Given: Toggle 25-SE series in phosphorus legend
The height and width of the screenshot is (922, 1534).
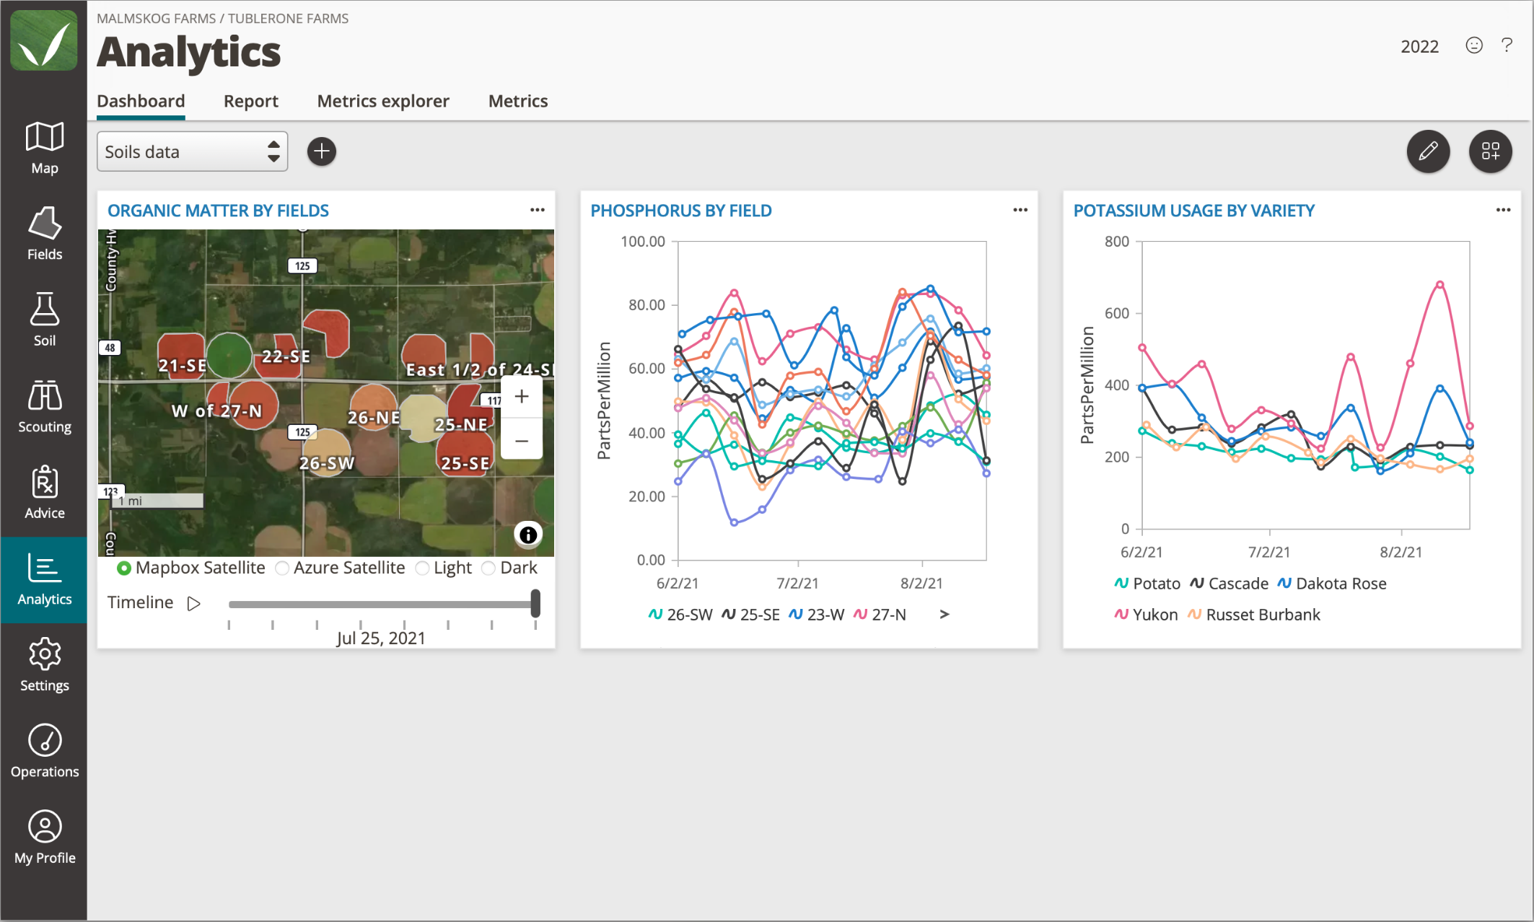Looking at the screenshot, I should [750, 615].
